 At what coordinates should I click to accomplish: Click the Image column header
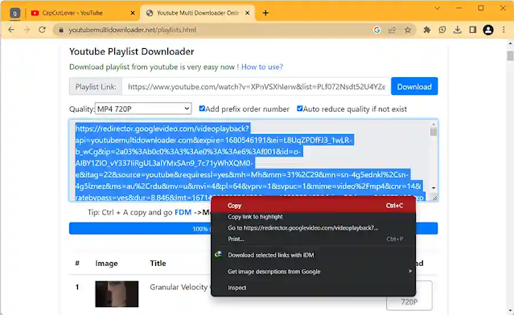(106, 264)
